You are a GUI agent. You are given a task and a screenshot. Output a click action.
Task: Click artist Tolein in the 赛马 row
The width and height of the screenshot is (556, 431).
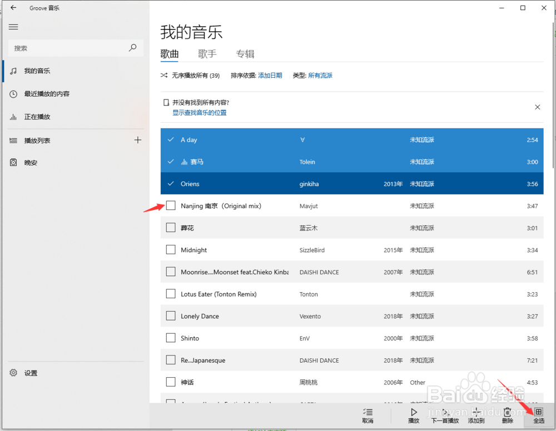[307, 162]
